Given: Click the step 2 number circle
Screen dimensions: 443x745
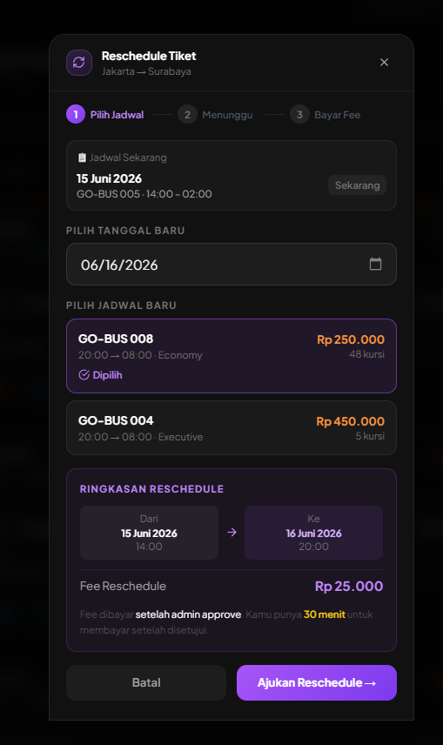Looking at the screenshot, I should pos(187,115).
